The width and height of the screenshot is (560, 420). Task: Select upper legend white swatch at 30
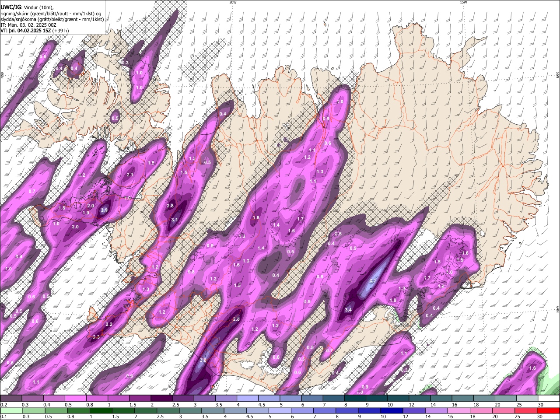point(549,398)
